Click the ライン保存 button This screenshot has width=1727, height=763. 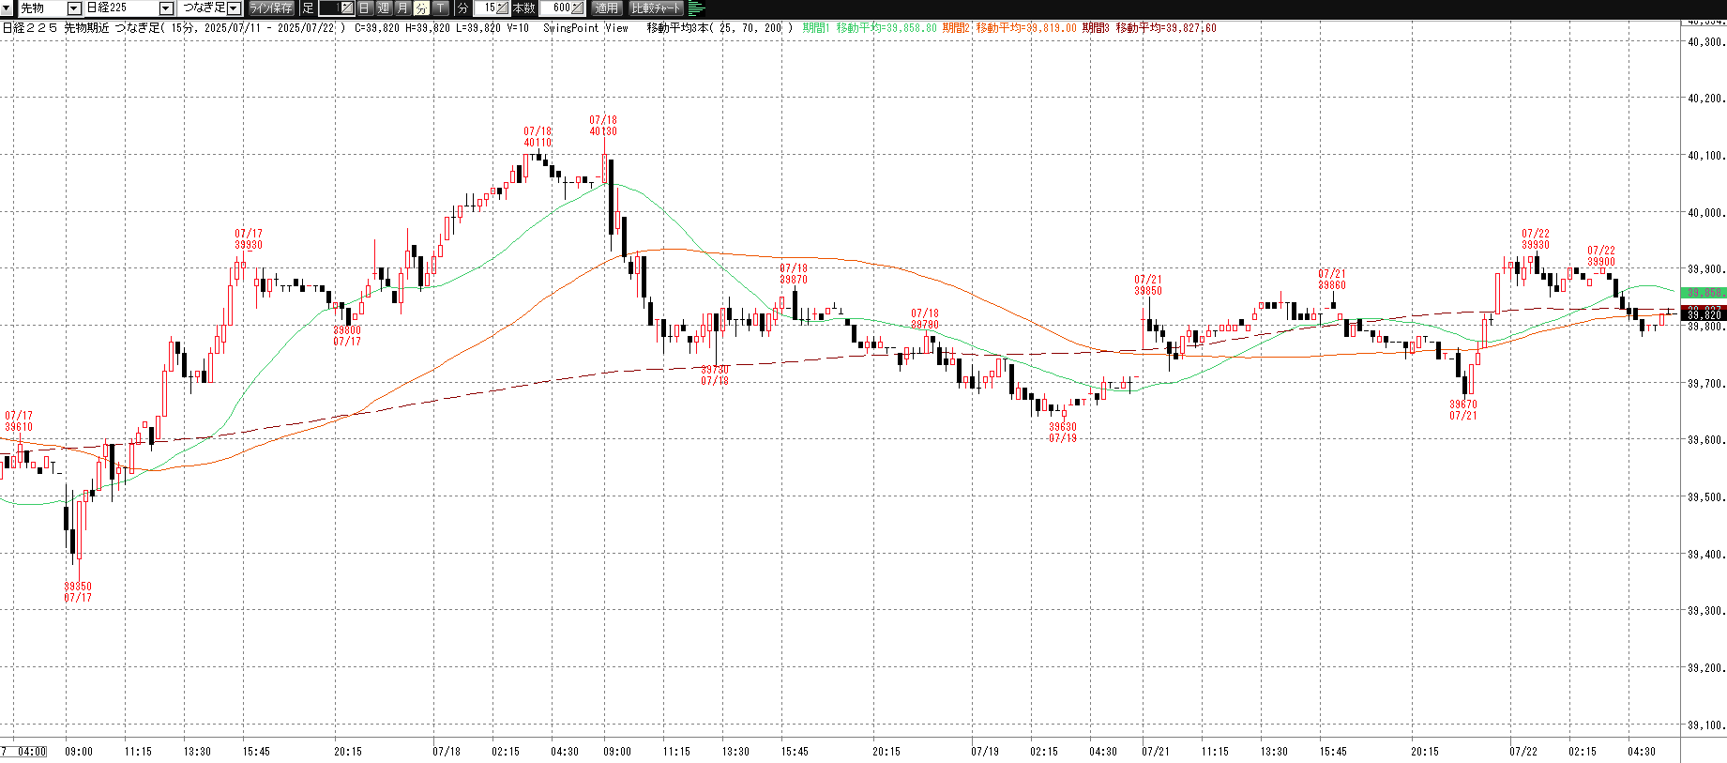[271, 8]
